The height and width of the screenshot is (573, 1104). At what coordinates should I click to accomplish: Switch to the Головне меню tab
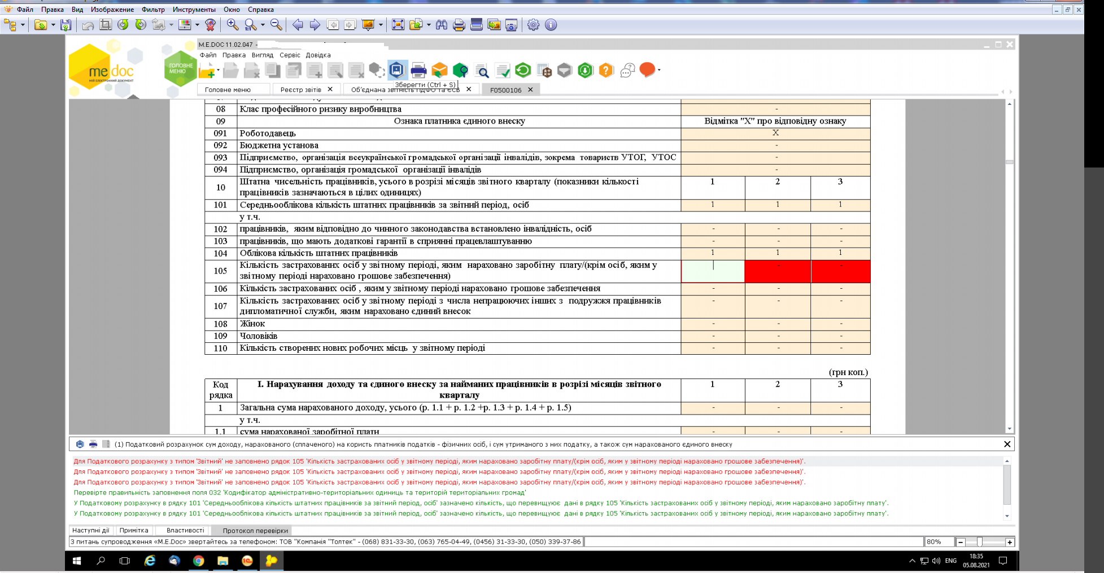(228, 90)
